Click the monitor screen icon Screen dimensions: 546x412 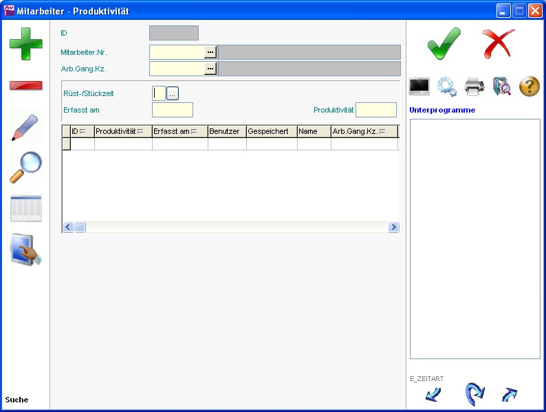coord(419,87)
